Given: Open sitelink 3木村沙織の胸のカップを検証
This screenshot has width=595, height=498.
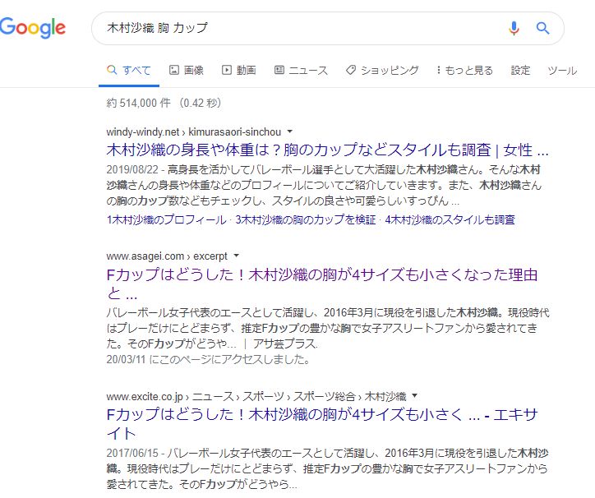Looking at the screenshot, I should pyautogui.click(x=306, y=219).
